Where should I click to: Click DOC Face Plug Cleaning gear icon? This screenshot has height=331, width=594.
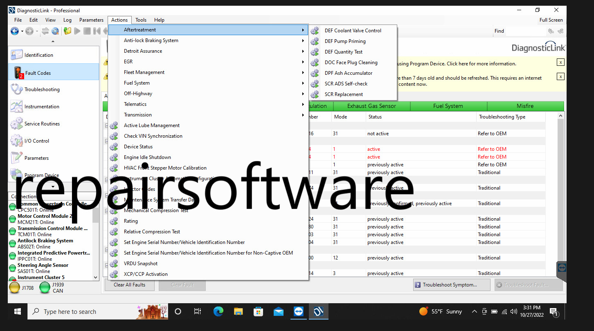315,63
